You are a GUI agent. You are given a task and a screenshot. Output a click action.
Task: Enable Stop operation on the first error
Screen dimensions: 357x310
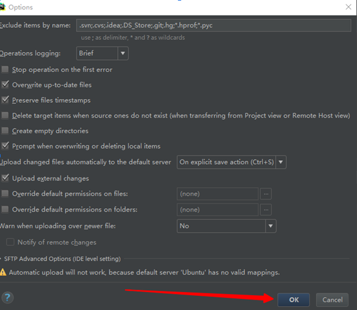(x=5, y=69)
